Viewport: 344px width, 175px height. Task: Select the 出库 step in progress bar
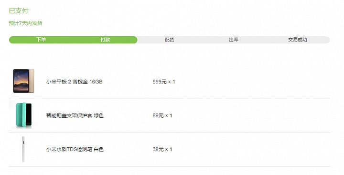tap(234, 40)
